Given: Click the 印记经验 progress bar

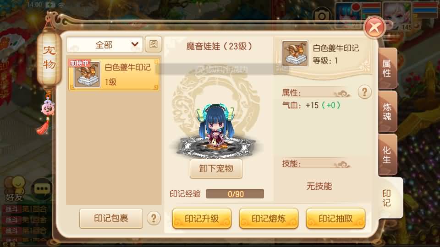Looking at the screenshot, I should 235,194.
